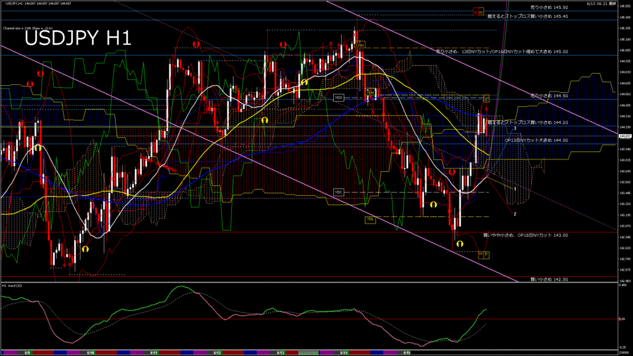Click the W box beside the bottom D box
Image resolution: width=633 pixels, height=356 pixels.
[x=481, y=254]
